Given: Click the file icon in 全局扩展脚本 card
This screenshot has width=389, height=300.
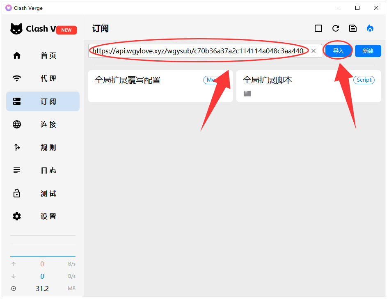Looking at the screenshot, I should [247, 94].
